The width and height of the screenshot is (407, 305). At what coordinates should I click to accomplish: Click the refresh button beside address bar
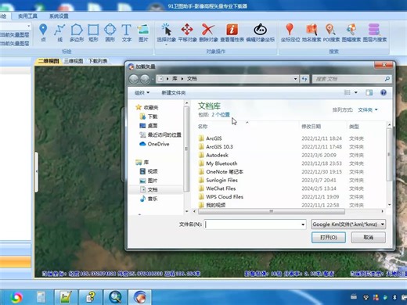[304, 79]
